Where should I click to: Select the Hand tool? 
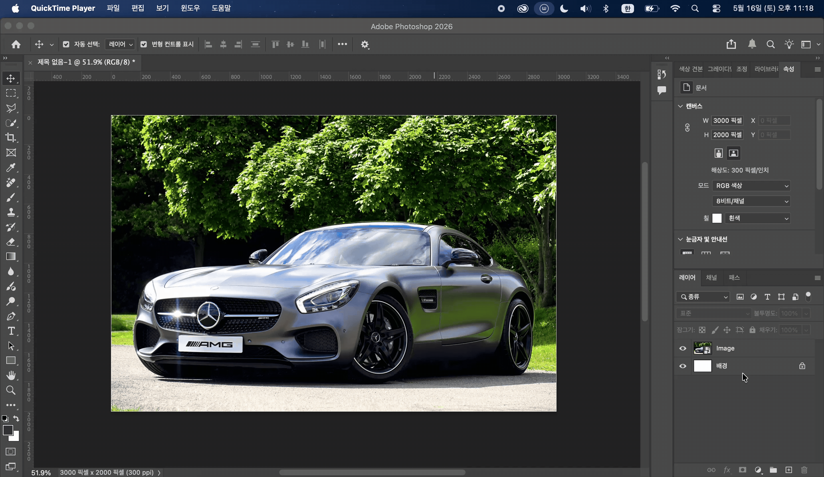coord(11,376)
